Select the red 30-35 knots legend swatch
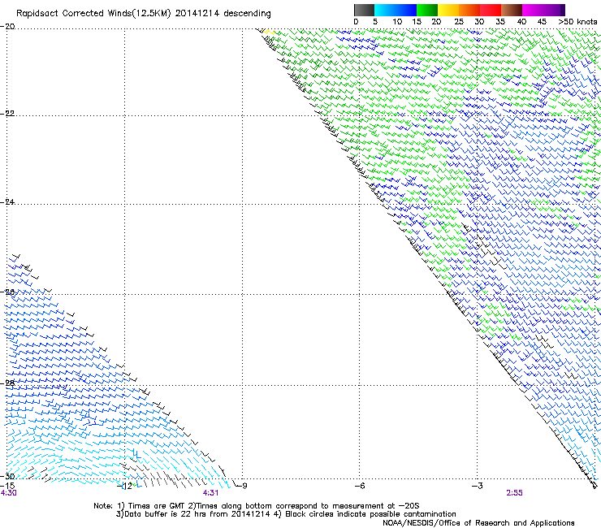601x528 pixels. (x=491, y=10)
